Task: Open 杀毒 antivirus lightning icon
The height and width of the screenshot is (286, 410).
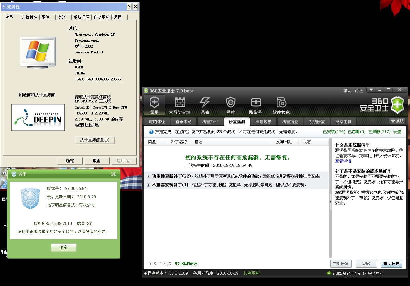Action: tap(205, 105)
